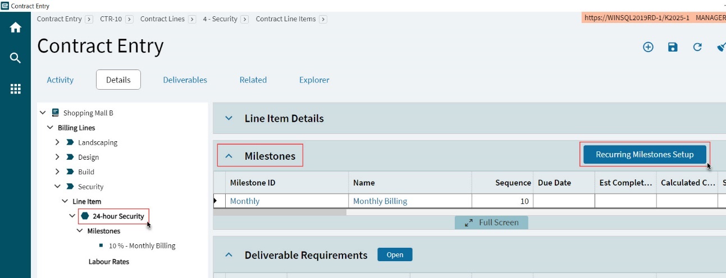The width and height of the screenshot is (726, 278).
Task: Collapse the 24-hour Security tree node
Action: click(x=72, y=216)
